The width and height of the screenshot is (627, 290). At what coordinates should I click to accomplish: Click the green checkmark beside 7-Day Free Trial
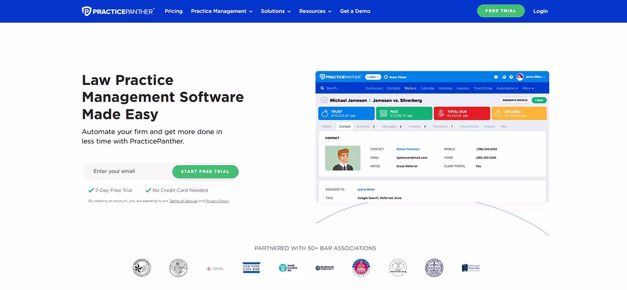click(x=91, y=190)
